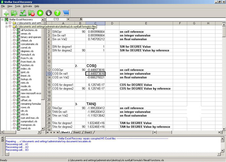Click the Excel icon beside lookup.xls
This screenshot has height=162, width=226.
coord(18,79)
